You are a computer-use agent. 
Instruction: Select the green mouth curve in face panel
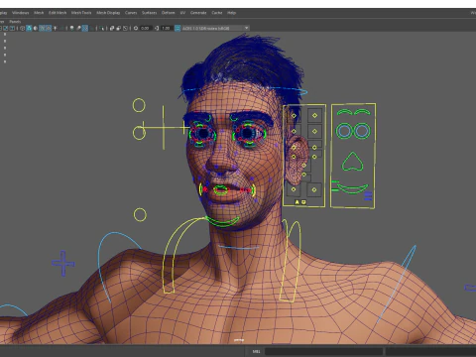click(x=352, y=189)
